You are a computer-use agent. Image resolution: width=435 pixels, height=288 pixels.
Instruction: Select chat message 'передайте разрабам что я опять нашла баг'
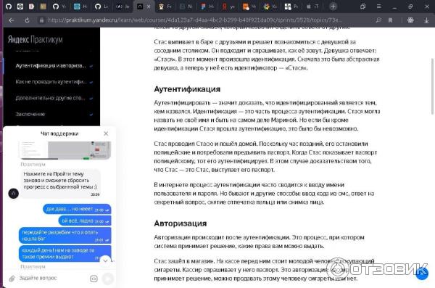pyautogui.click(x=65, y=235)
